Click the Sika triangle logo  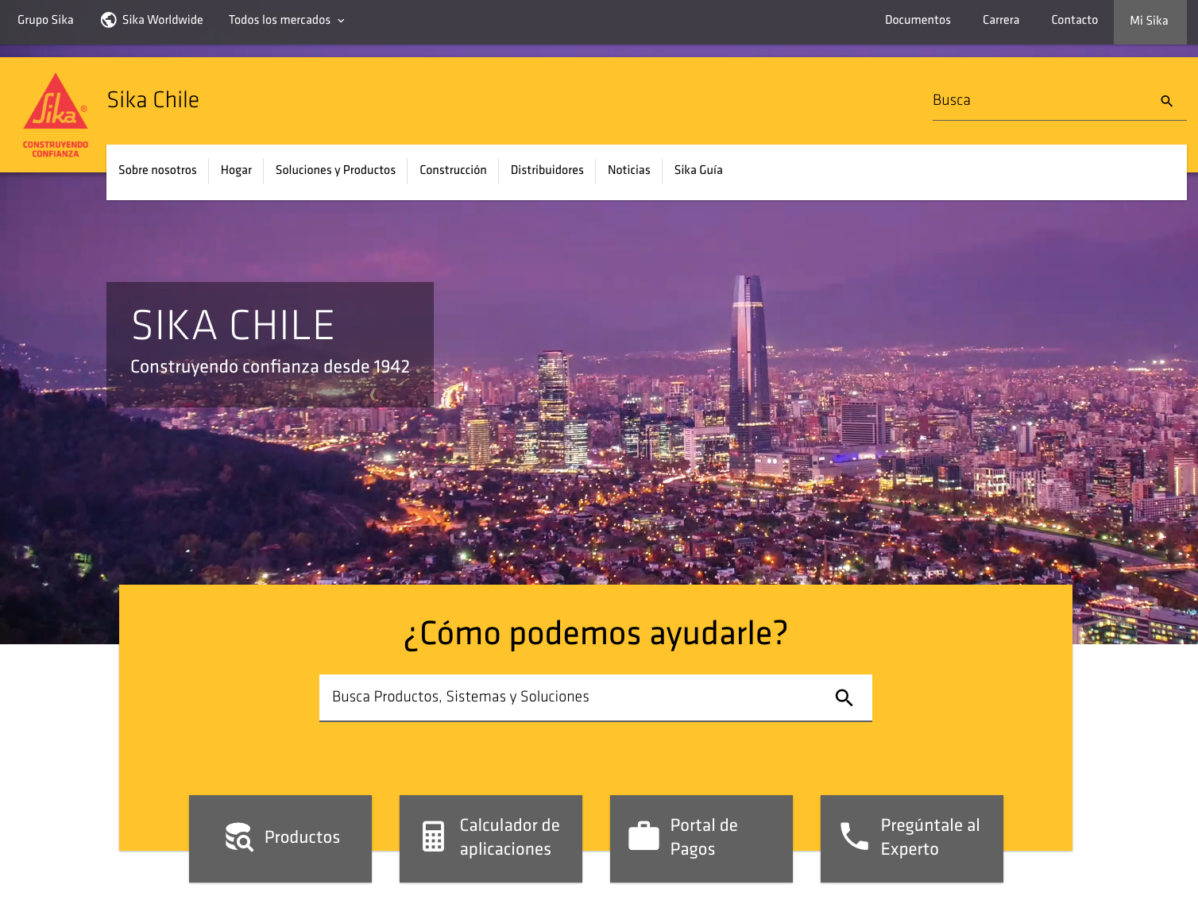[56, 103]
